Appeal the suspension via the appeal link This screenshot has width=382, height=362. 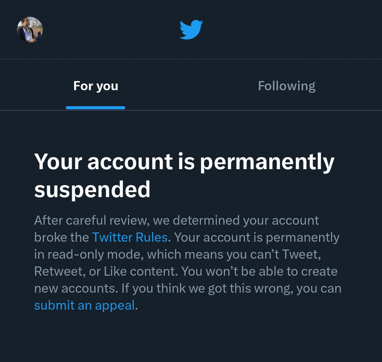point(84,305)
